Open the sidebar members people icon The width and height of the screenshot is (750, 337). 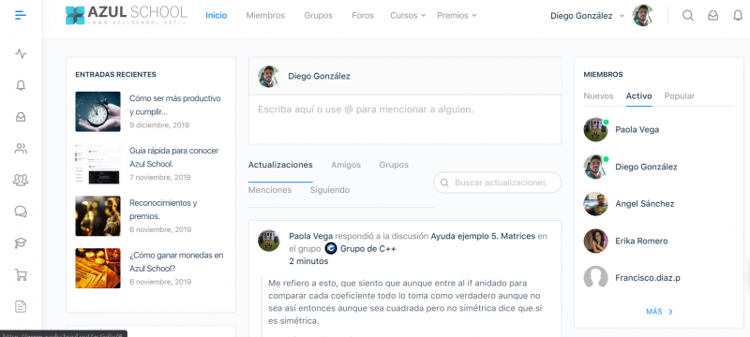click(x=21, y=149)
